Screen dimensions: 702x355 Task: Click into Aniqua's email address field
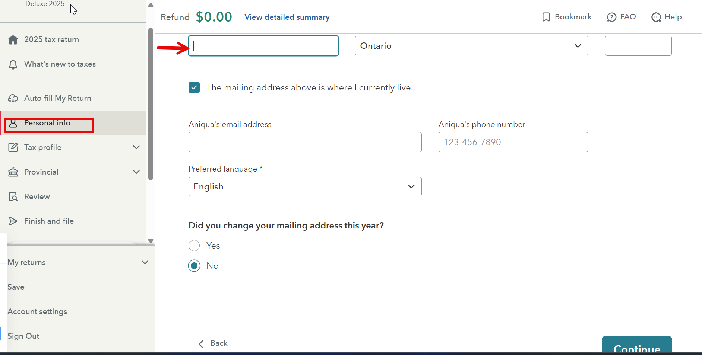coord(305,142)
